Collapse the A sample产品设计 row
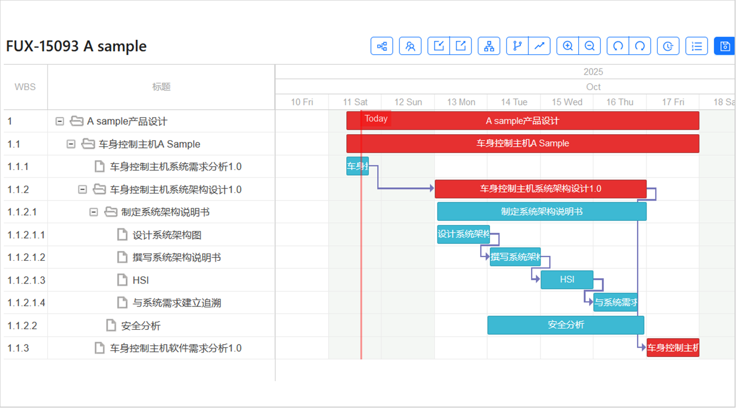This screenshot has width=736, height=408. 60,121
